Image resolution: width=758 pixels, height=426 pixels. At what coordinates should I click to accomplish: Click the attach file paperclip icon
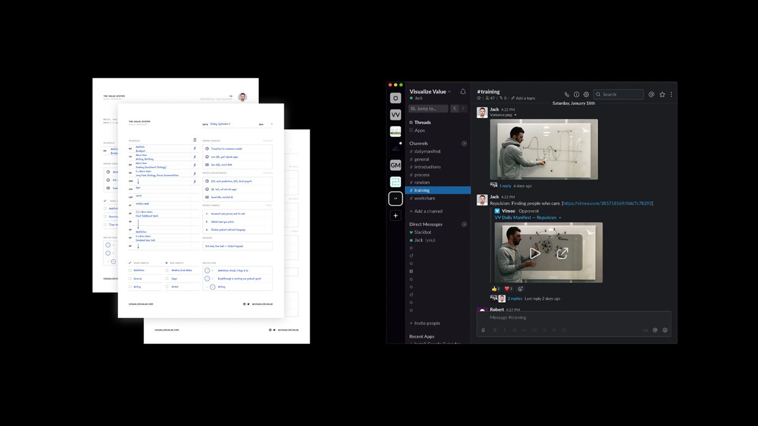pyautogui.click(x=483, y=330)
